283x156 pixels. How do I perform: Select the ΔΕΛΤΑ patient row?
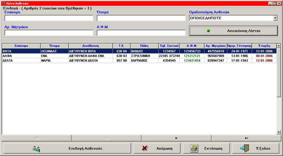(139, 61)
